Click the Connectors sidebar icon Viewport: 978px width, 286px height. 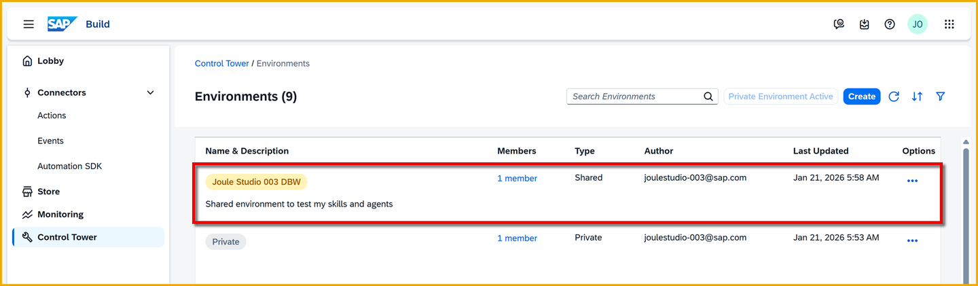pyautogui.click(x=27, y=93)
